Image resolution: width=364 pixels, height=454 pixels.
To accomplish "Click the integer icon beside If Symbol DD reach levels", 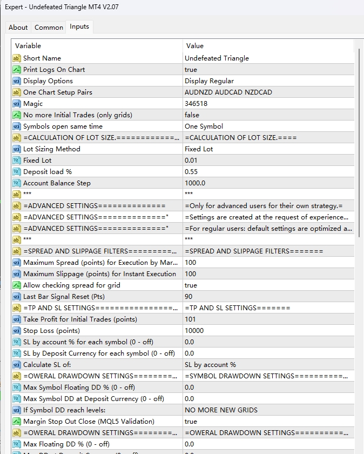I will point(17,410).
